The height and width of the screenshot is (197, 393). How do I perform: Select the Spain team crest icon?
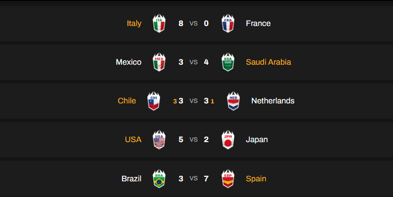click(228, 178)
